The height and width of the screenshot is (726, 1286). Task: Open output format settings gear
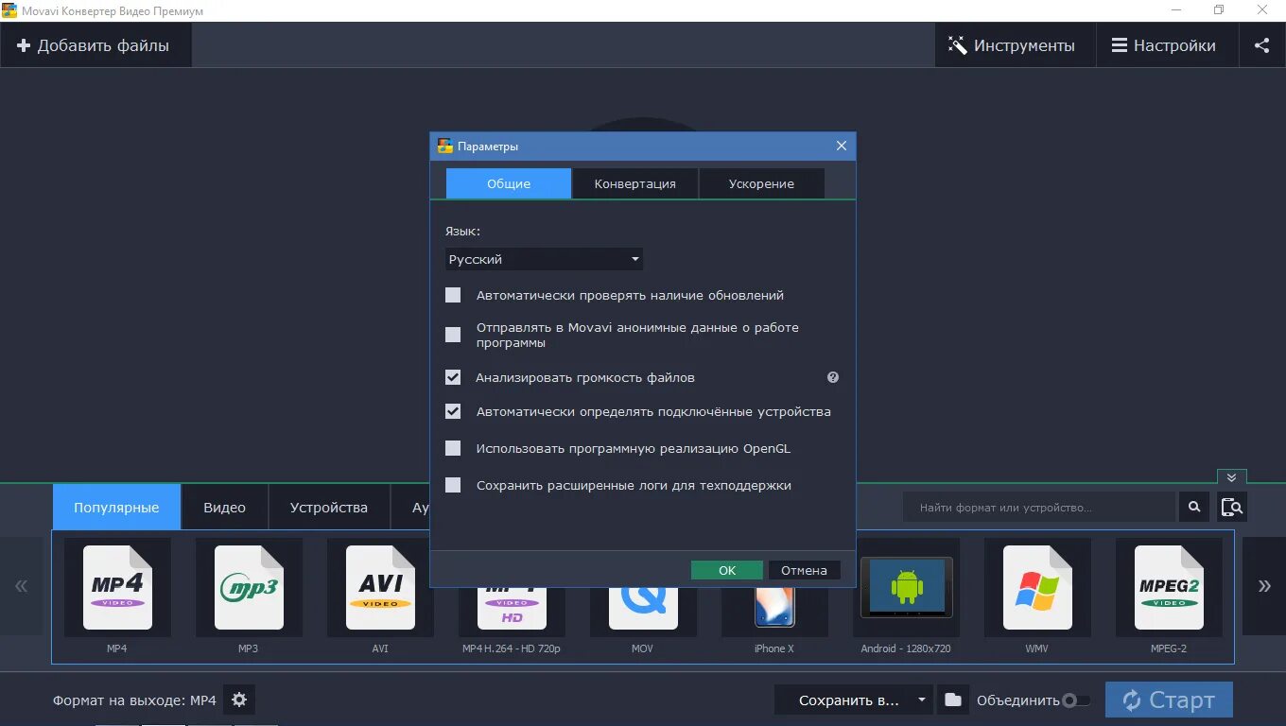tap(239, 700)
